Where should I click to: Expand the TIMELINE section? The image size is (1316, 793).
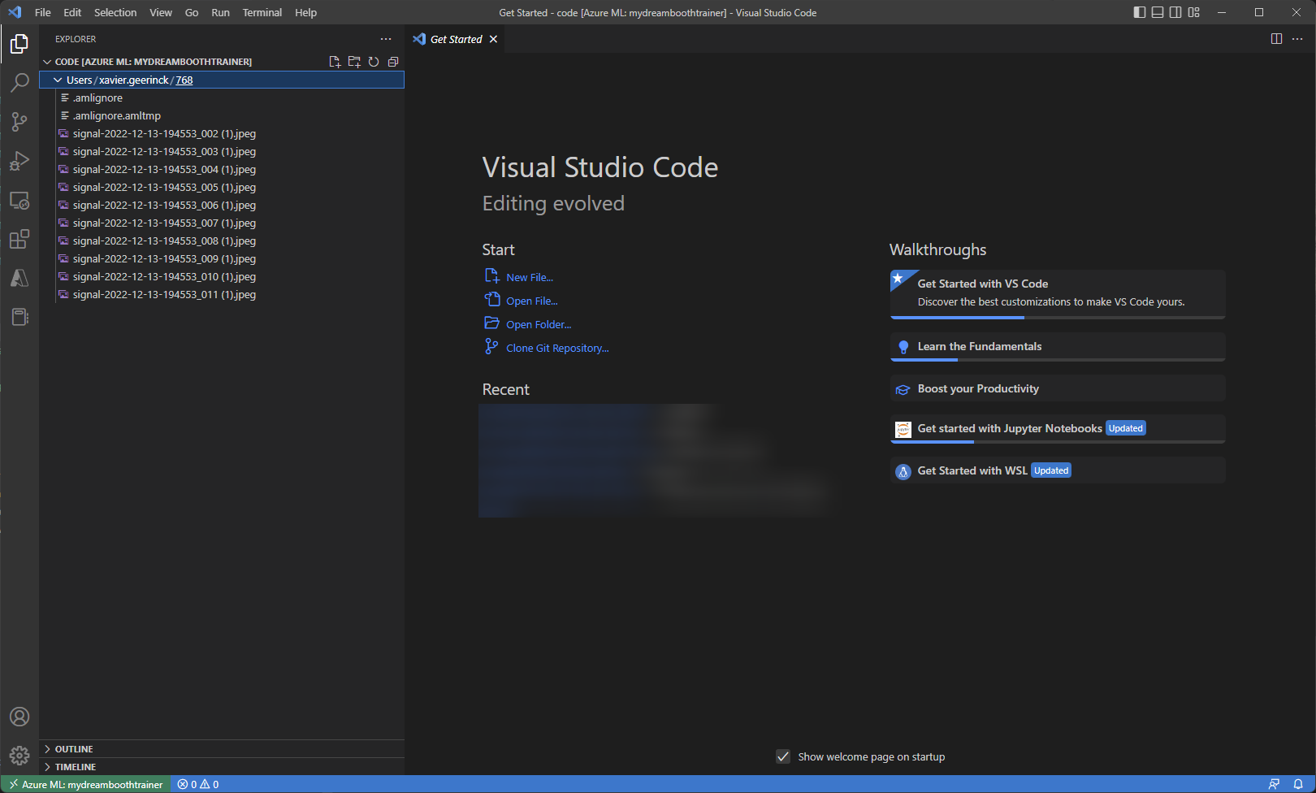click(222, 767)
